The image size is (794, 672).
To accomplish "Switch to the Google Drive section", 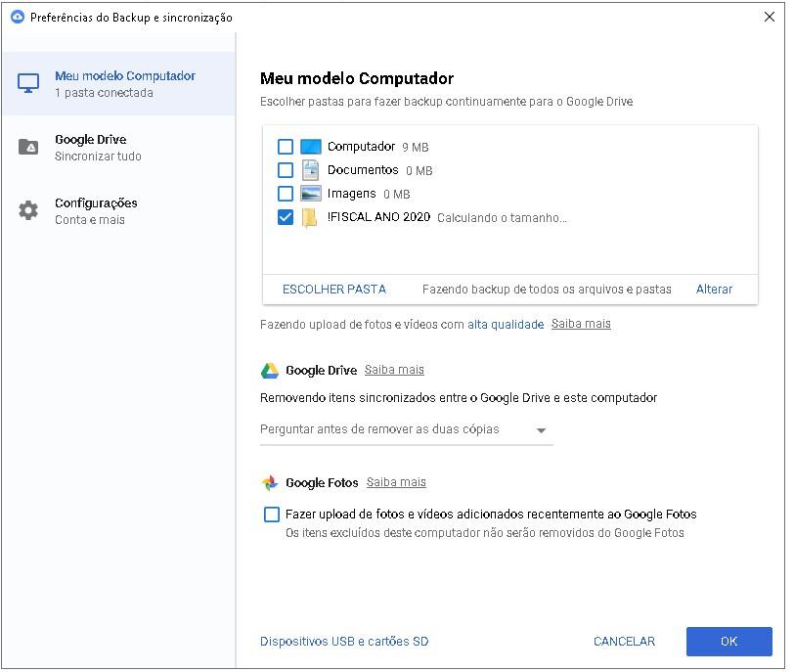I will pyautogui.click(x=119, y=148).
